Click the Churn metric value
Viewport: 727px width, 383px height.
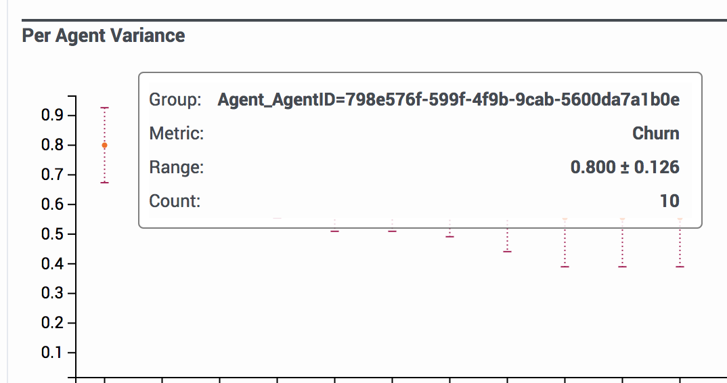[656, 133]
